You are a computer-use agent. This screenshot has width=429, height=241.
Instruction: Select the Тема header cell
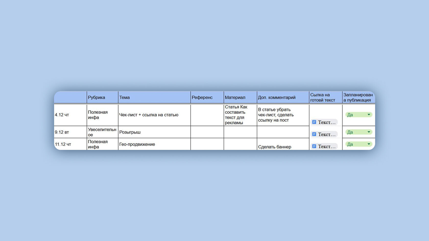pos(154,97)
